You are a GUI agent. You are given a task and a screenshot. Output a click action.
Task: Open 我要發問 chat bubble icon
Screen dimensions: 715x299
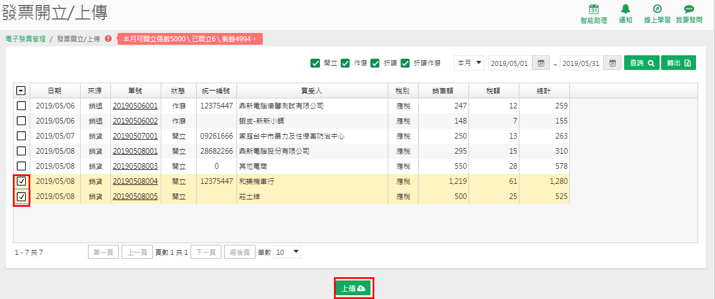(689, 10)
